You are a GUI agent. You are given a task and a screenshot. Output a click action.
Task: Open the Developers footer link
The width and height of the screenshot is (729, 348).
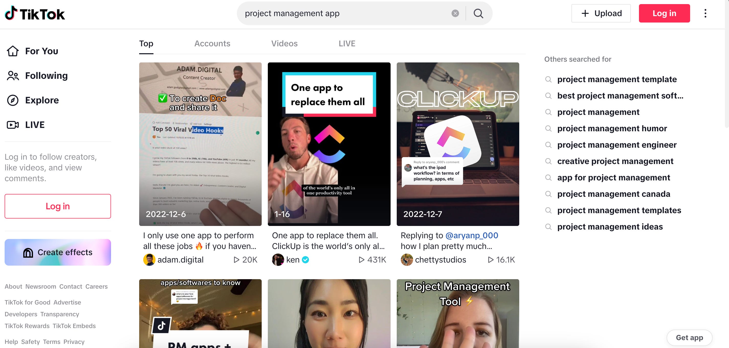coord(21,314)
